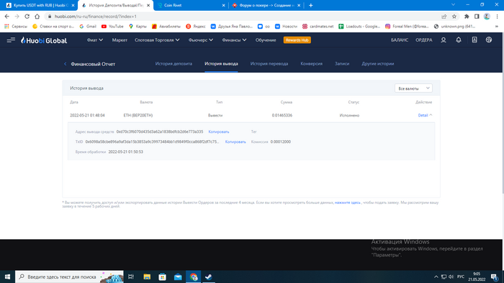Click the share page icon in address bar
Screen dimensions: 504x283
tap(444, 17)
